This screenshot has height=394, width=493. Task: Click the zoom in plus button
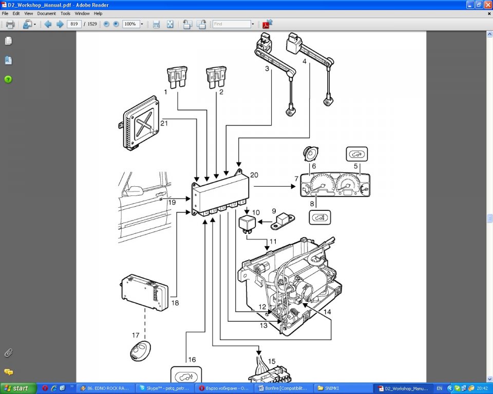116,24
